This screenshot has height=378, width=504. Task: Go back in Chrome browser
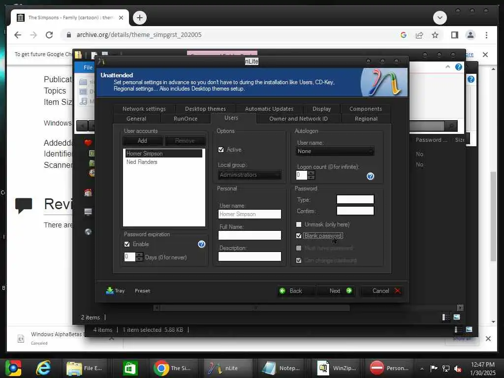click(x=18, y=35)
